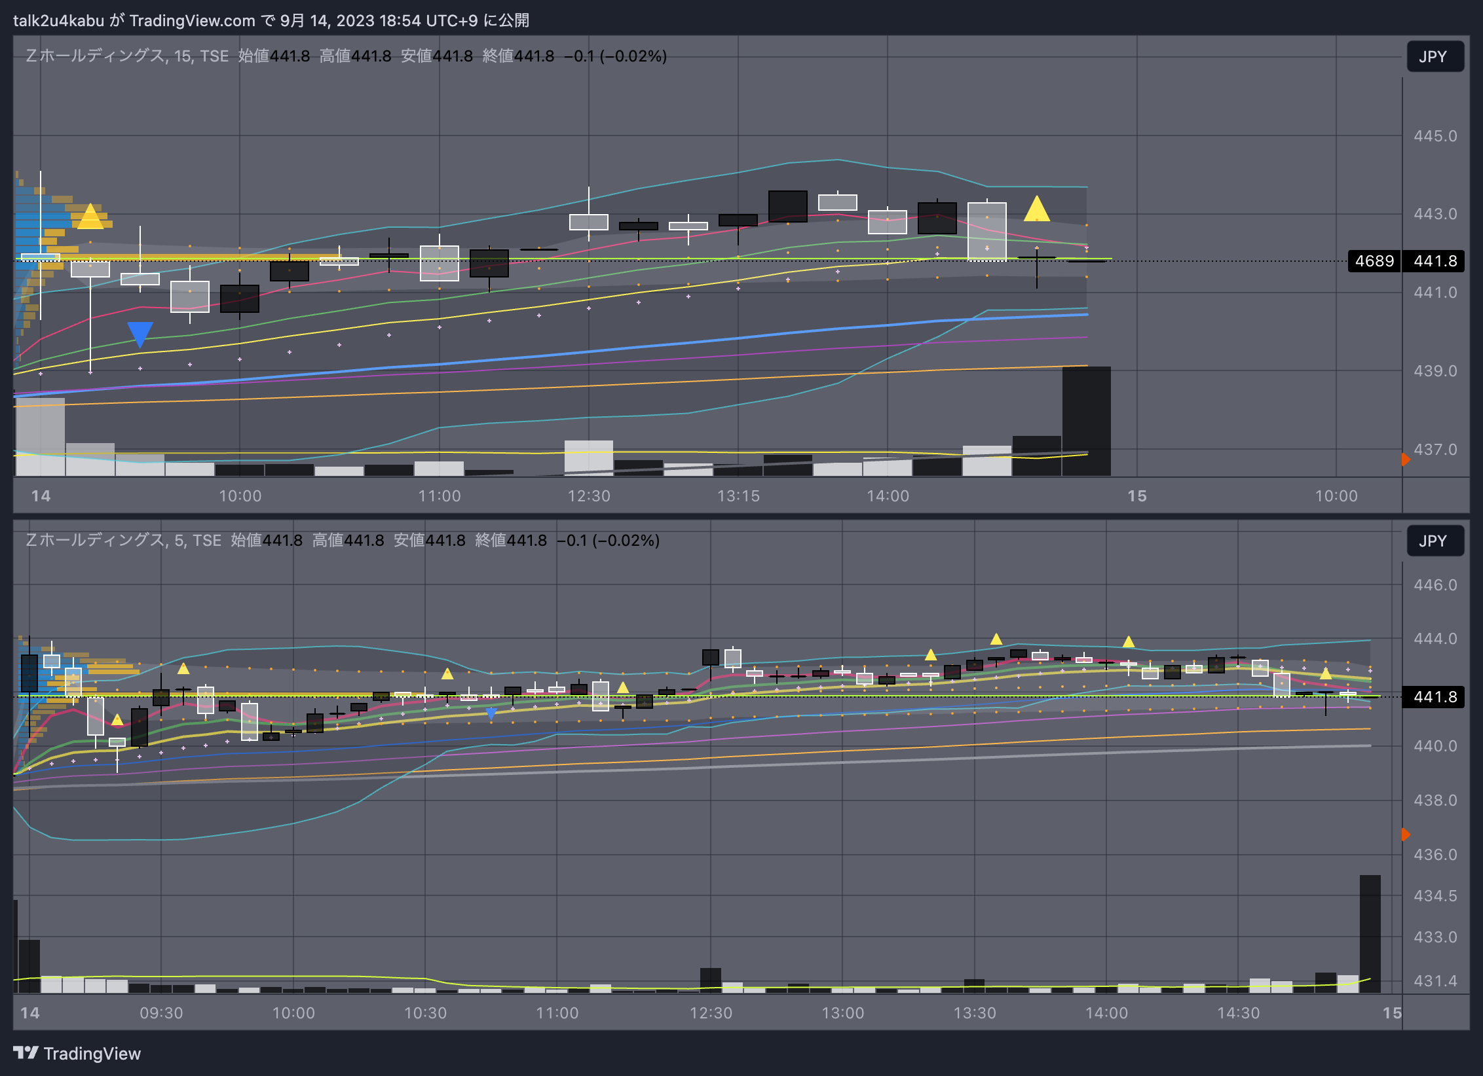Select the blue down triangle in the 15-minute chart
1483x1076 pixels.
click(x=140, y=334)
